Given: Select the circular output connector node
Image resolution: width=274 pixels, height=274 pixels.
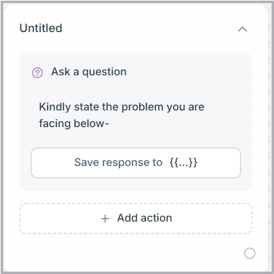Looking at the screenshot, I should tap(250, 253).
